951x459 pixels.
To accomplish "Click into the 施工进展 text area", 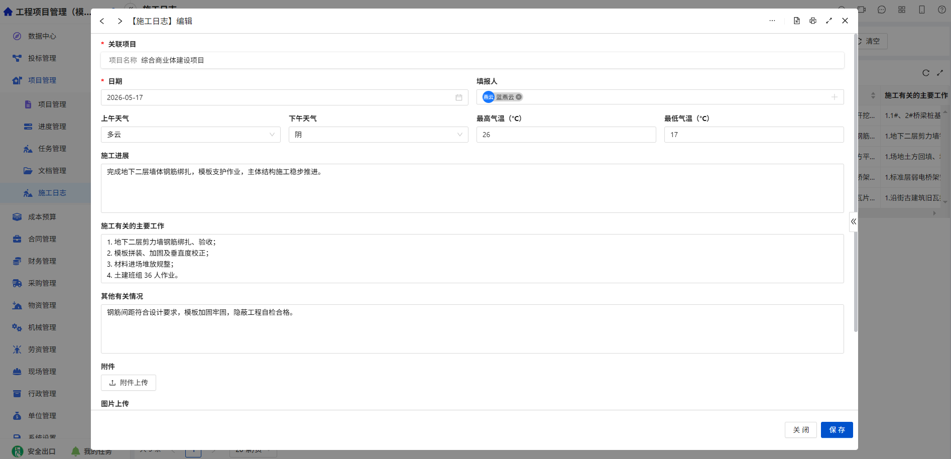I will pos(472,188).
